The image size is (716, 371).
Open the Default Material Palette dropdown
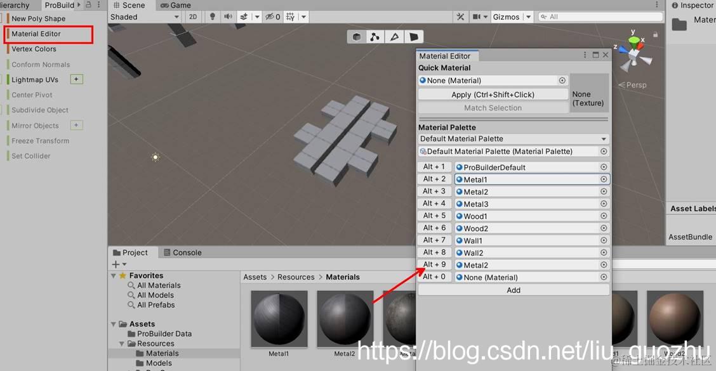point(514,139)
